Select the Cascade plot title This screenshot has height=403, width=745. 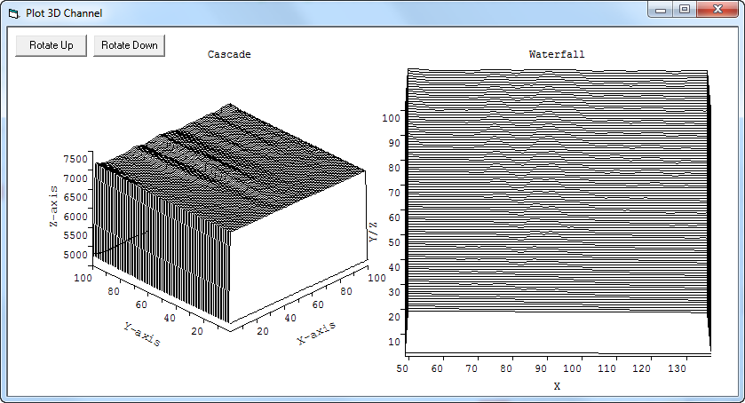229,54
